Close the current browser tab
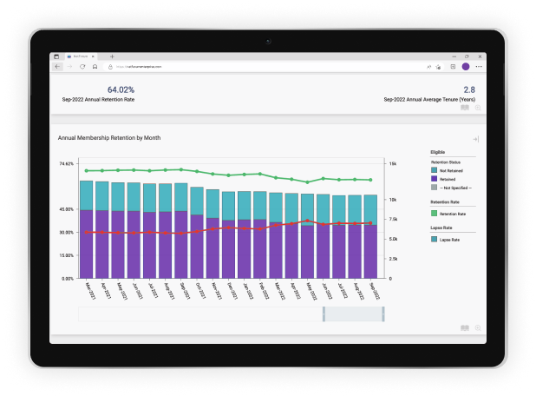The height and width of the screenshot is (396, 536). [x=93, y=56]
